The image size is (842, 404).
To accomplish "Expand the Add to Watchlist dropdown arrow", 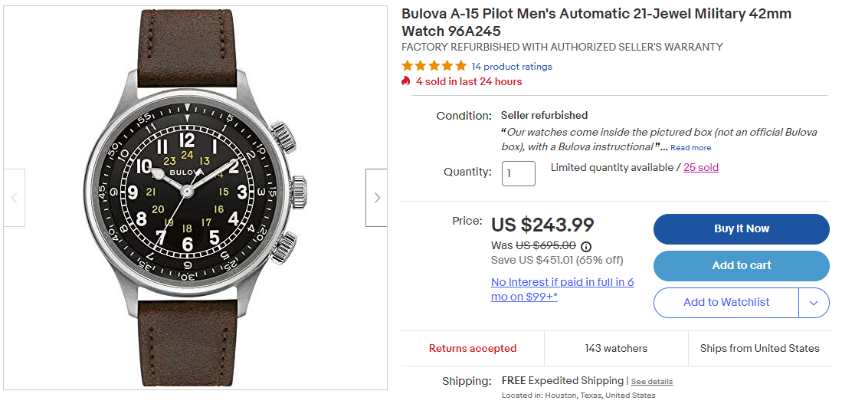I will pos(814,303).
